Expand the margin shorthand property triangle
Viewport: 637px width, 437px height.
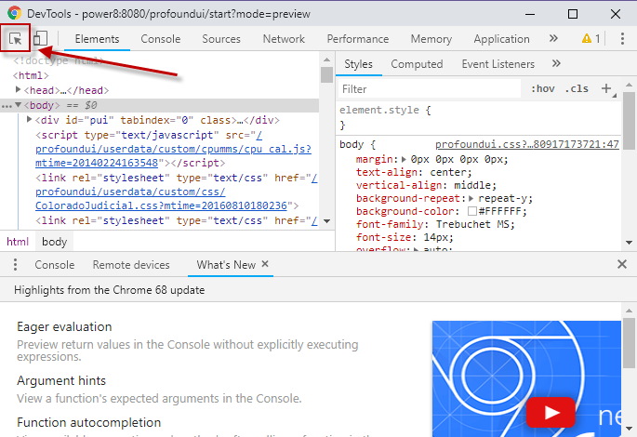point(404,159)
